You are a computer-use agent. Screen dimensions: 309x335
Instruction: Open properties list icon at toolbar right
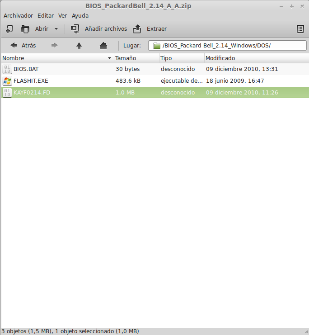click(x=300, y=29)
